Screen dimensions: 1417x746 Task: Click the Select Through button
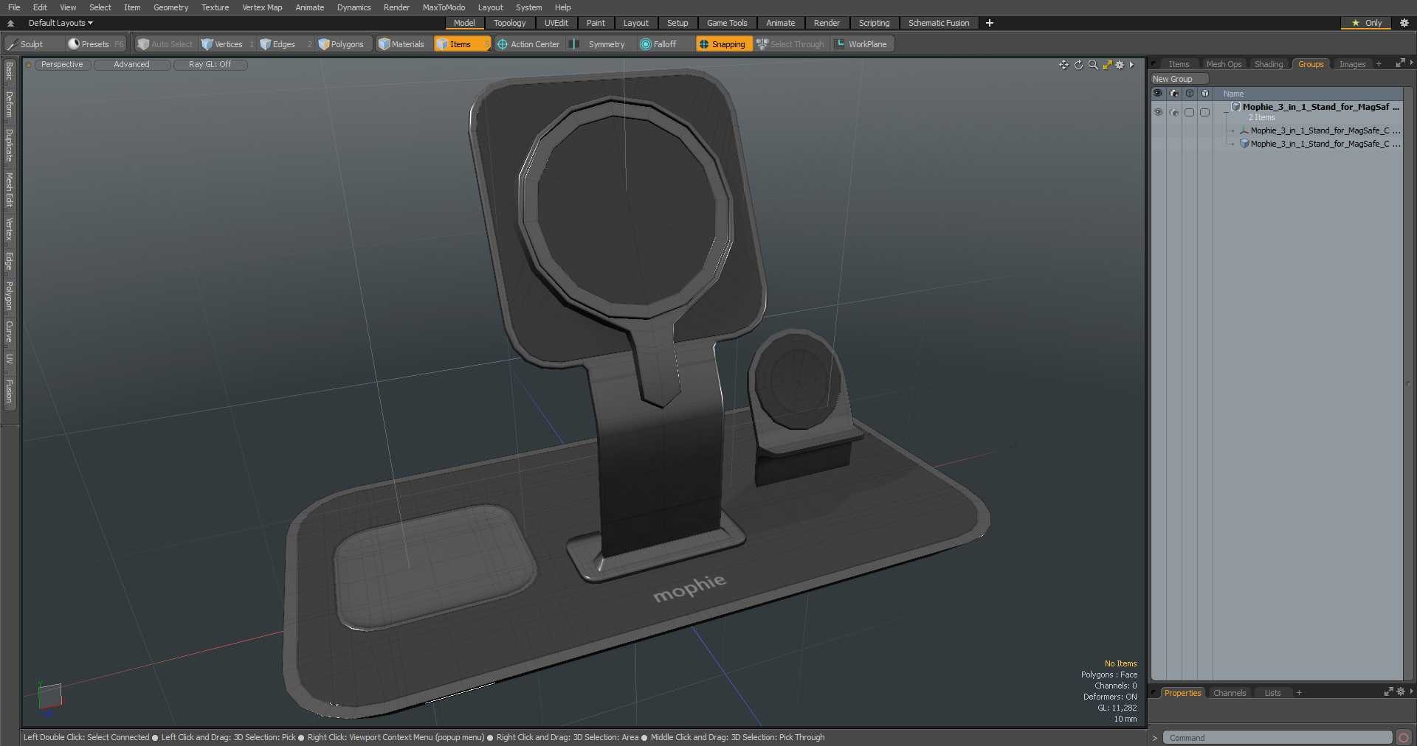tap(790, 44)
